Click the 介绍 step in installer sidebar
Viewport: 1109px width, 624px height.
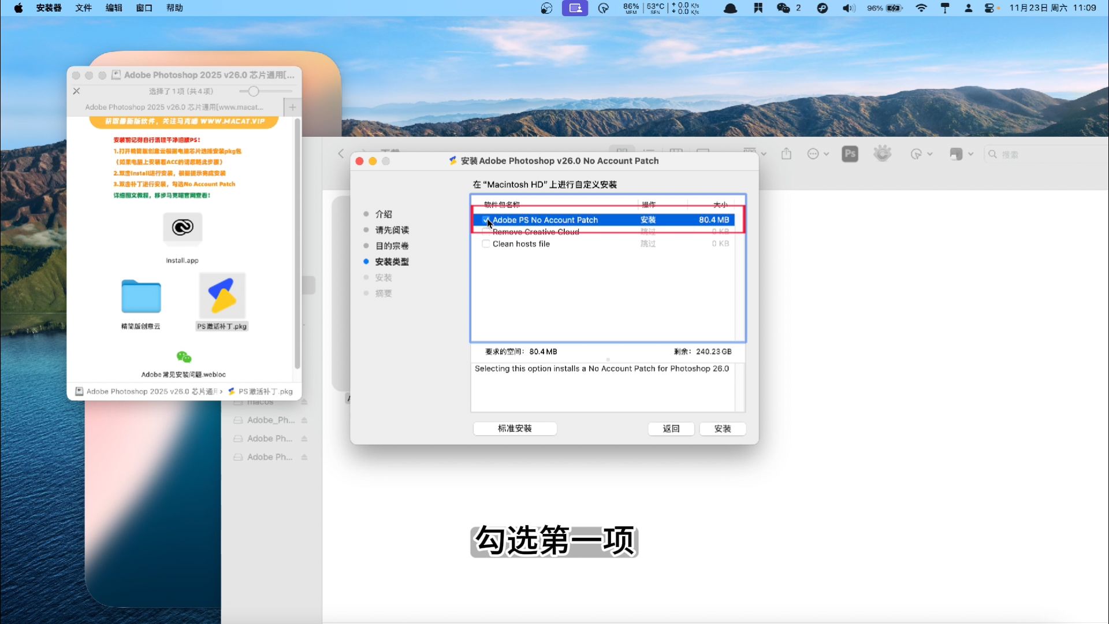pos(384,214)
